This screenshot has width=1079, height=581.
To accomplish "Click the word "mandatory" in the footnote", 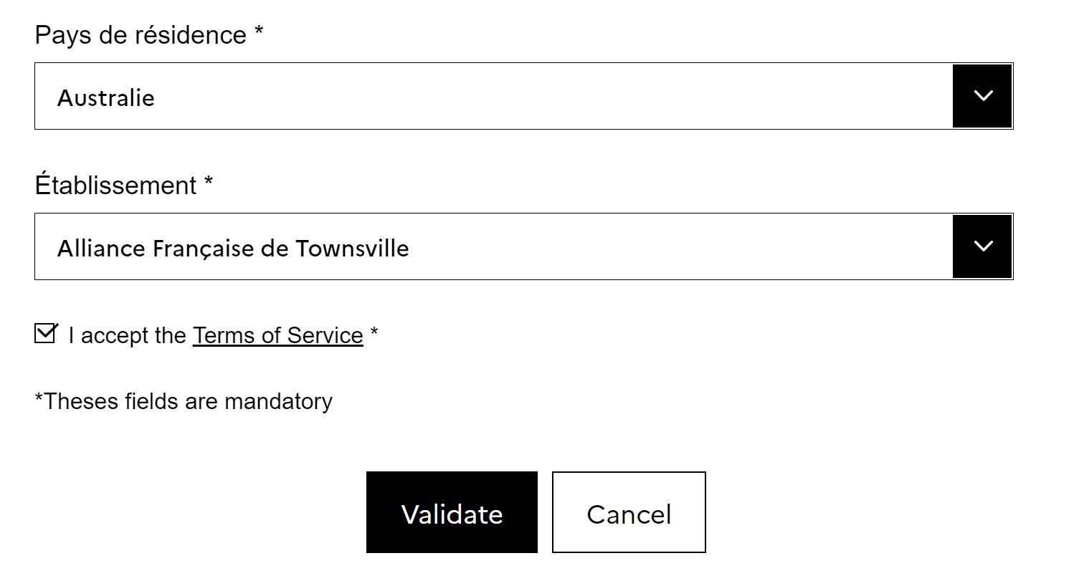I will coord(278,401).
